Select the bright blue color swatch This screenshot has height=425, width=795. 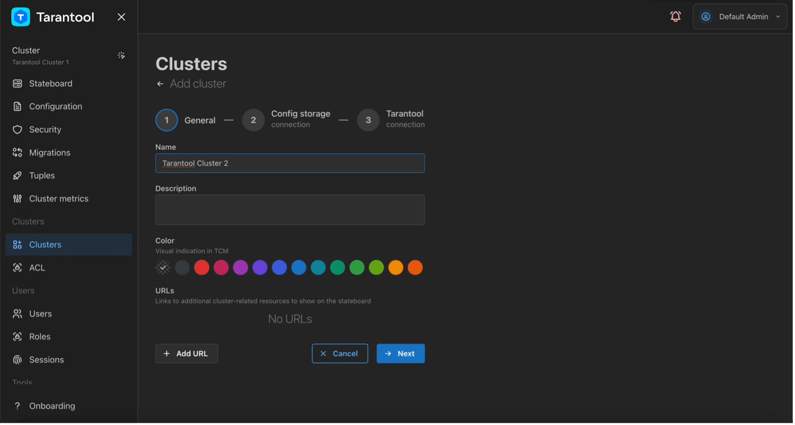tap(299, 268)
